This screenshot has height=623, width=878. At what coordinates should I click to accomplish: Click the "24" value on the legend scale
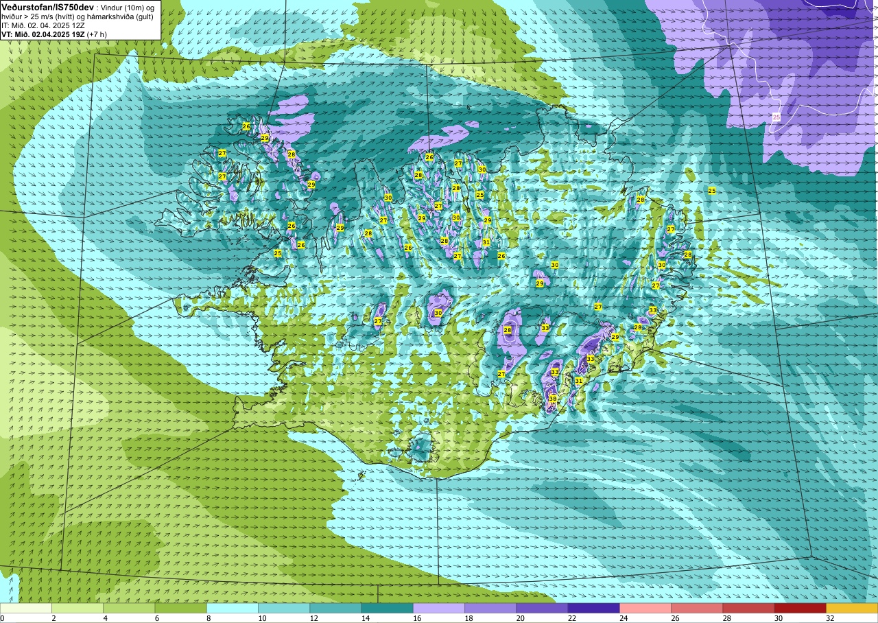[x=624, y=618]
